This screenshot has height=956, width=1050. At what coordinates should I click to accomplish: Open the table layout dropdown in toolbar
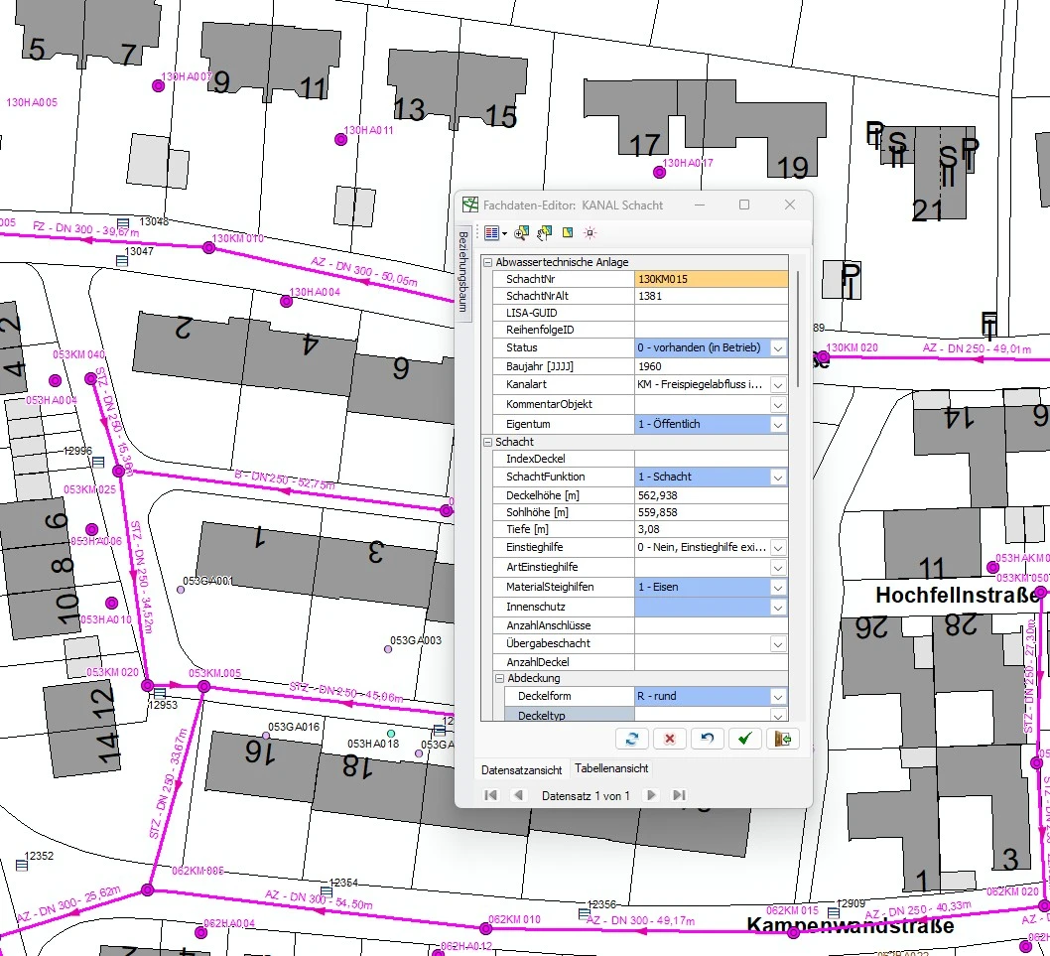click(x=505, y=233)
